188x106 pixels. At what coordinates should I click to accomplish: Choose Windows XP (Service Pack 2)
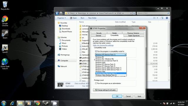tap(111, 64)
